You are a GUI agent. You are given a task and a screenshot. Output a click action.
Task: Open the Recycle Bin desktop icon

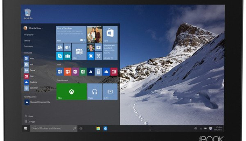pyautogui.click(x=28, y=14)
